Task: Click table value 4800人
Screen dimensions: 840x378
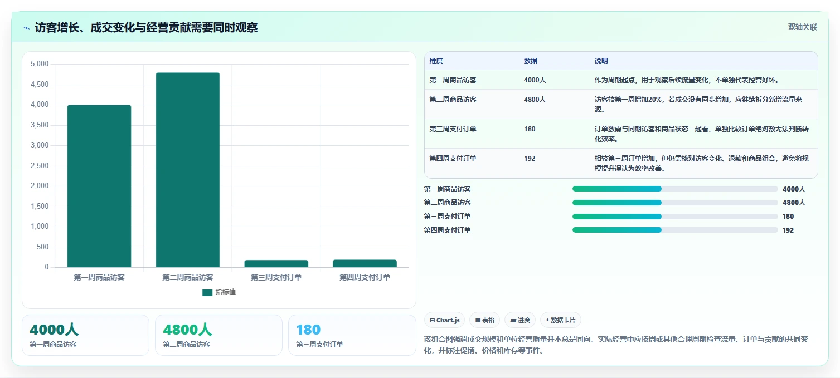Action: click(x=535, y=100)
